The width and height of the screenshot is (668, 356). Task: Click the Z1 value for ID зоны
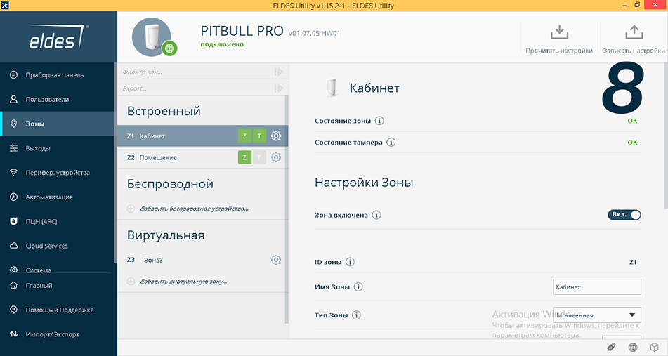pos(633,262)
